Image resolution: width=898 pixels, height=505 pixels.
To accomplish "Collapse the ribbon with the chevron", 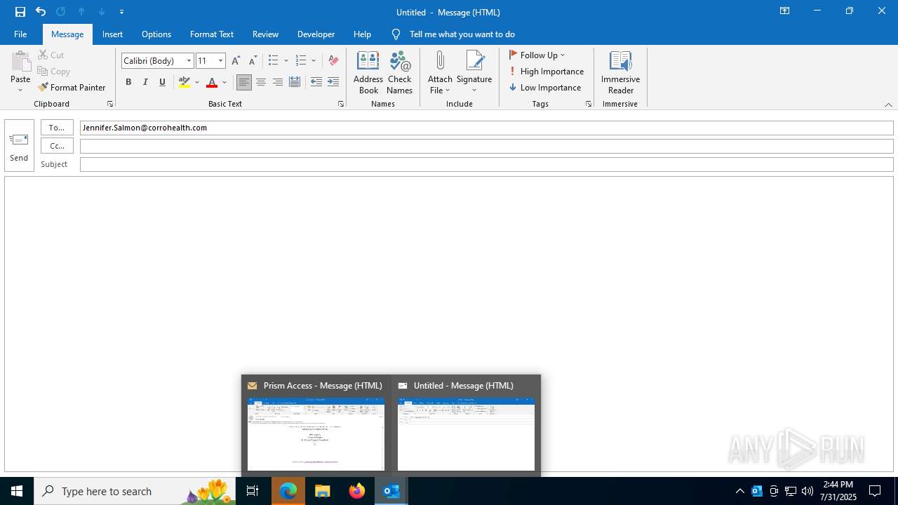I will [888, 105].
